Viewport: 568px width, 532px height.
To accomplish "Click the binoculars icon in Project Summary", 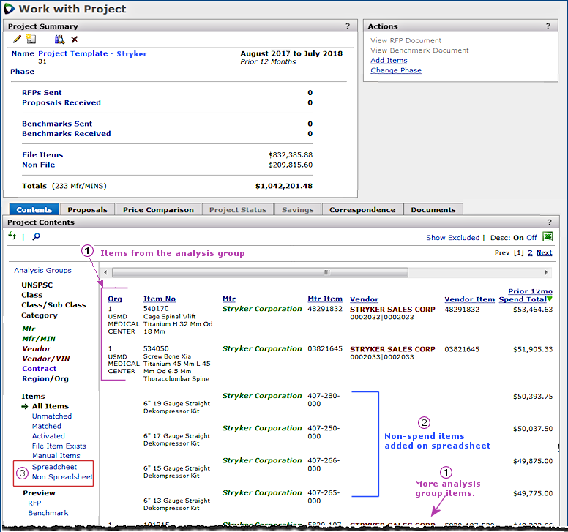I will [x=60, y=40].
